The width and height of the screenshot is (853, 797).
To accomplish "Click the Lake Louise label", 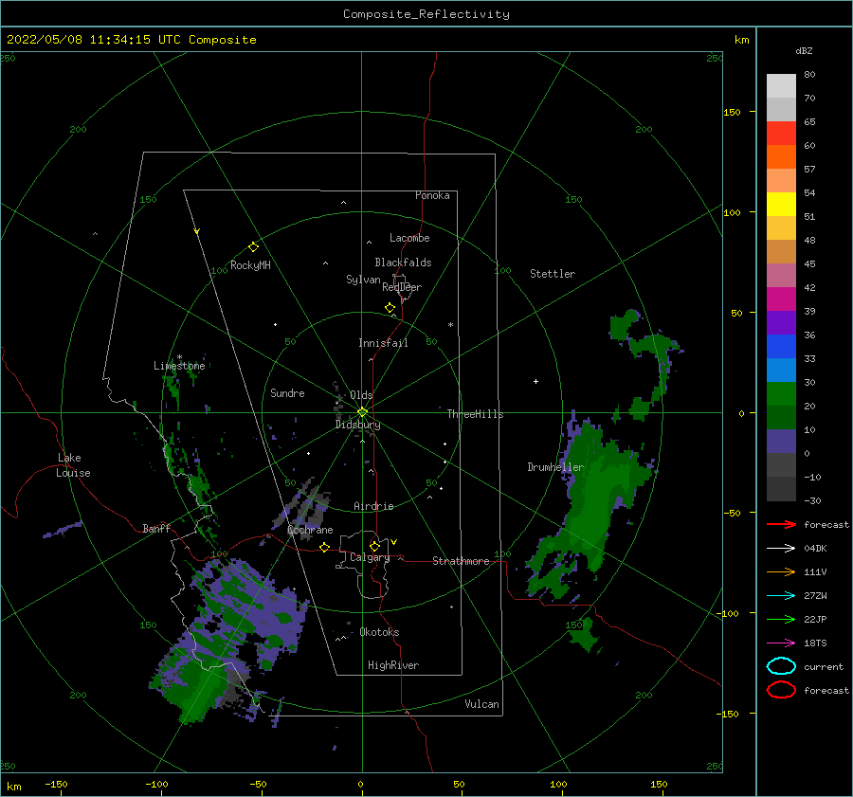I will click(x=73, y=465).
